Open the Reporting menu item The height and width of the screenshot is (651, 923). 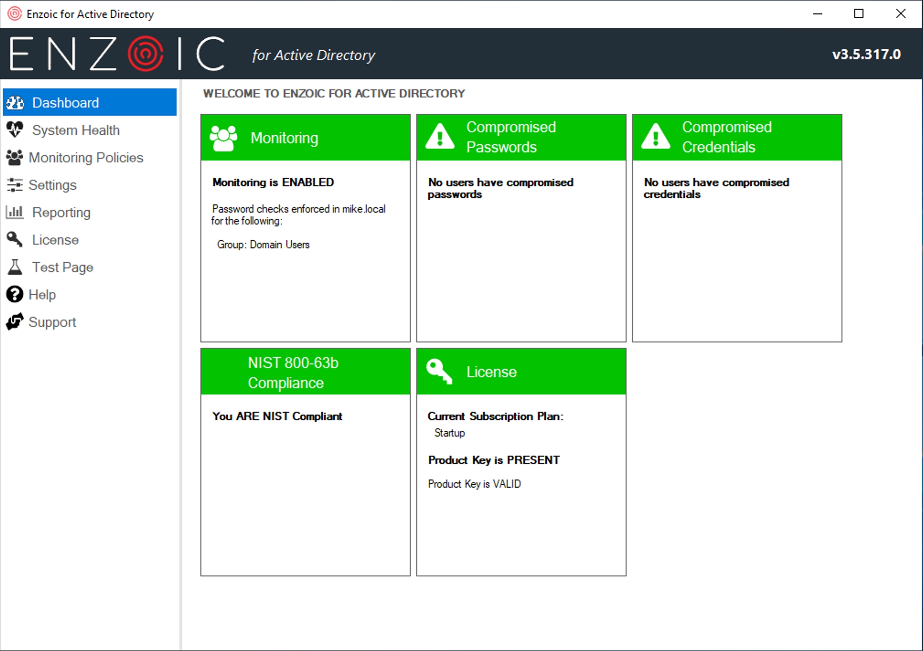click(x=61, y=213)
